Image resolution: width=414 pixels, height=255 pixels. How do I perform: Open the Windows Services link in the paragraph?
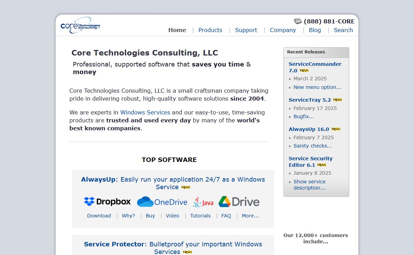tap(145, 112)
